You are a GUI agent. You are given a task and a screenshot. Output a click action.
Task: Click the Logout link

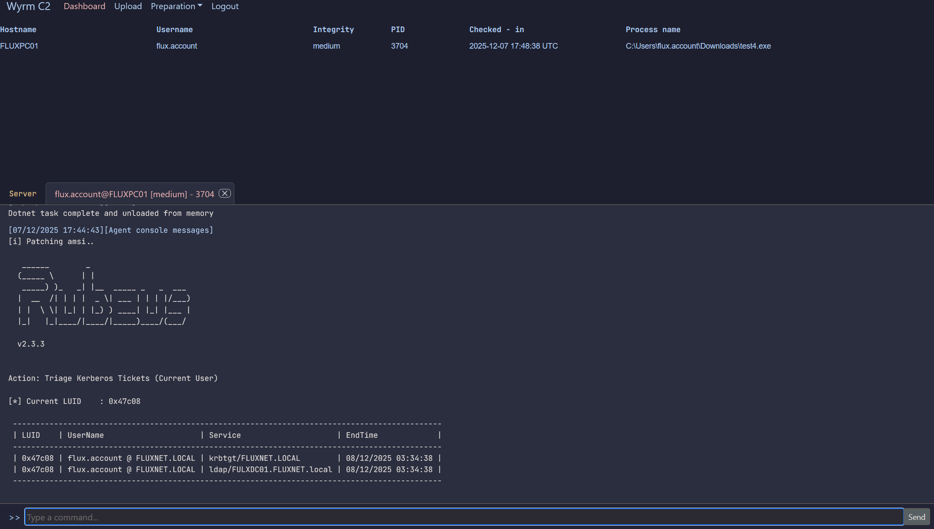225,6
